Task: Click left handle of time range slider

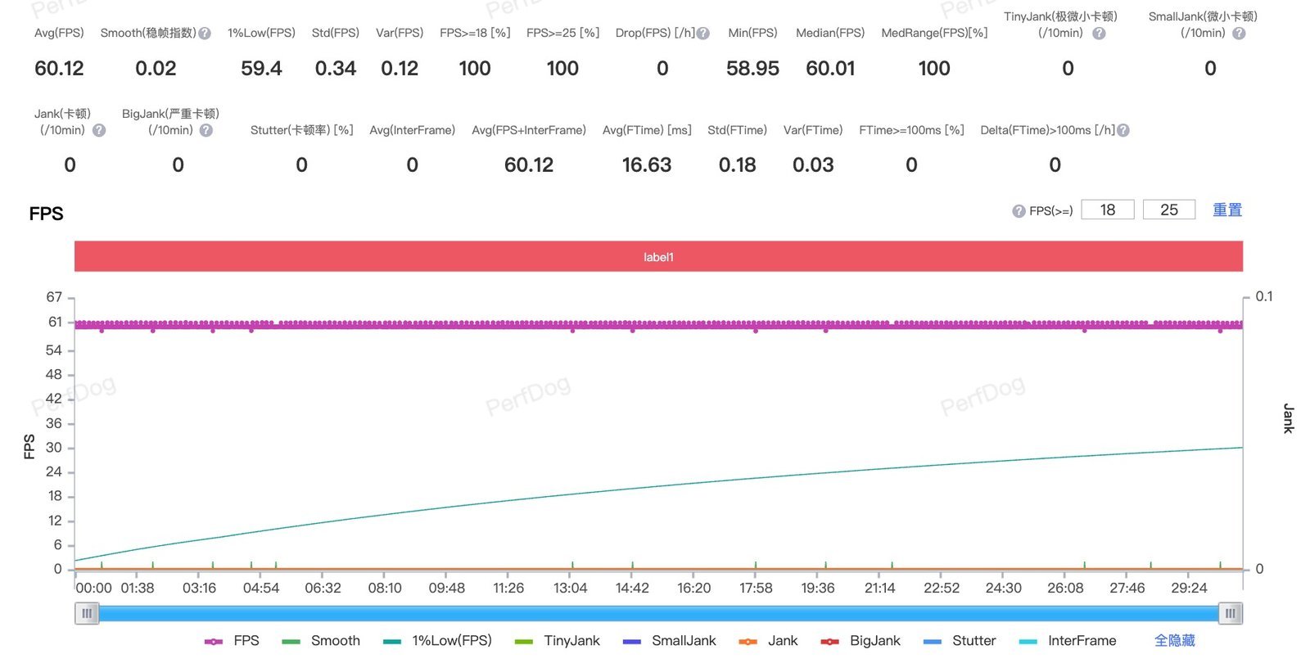Action: (x=87, y=613)
